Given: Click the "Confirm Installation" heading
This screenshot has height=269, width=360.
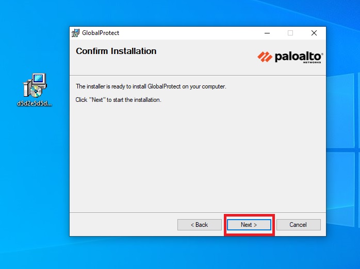Looking at the screenshot, I should coord(116,51).
